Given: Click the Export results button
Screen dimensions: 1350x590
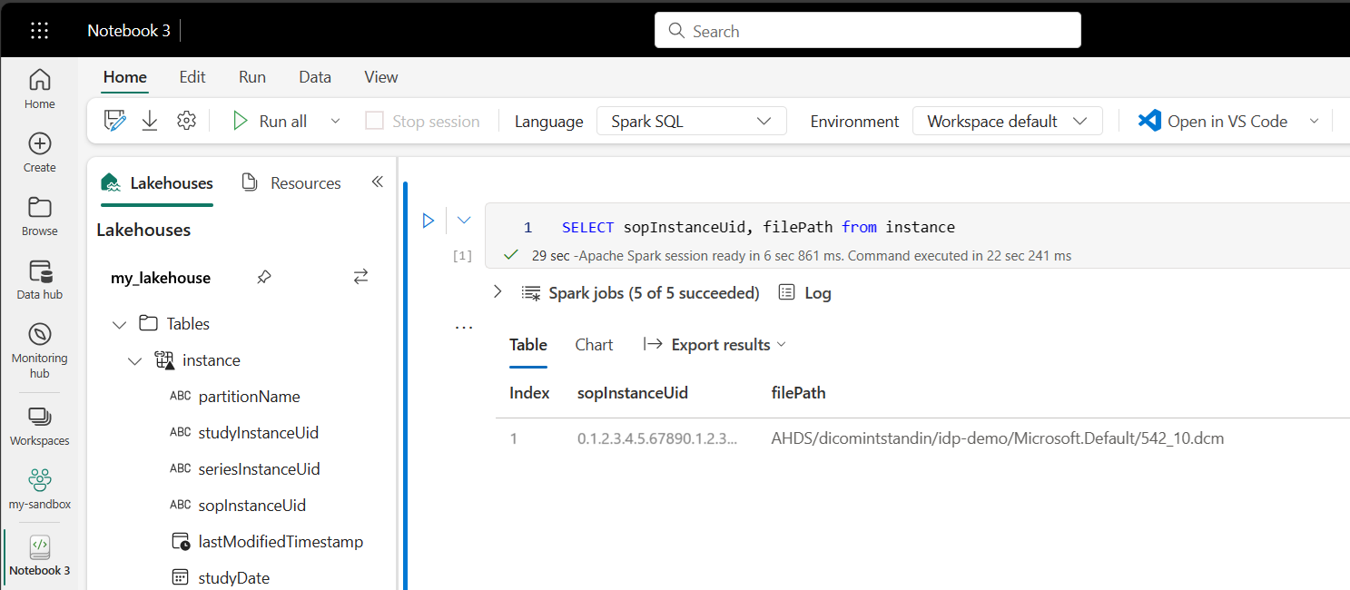Looking at the screenshot, I should [714, 345].
